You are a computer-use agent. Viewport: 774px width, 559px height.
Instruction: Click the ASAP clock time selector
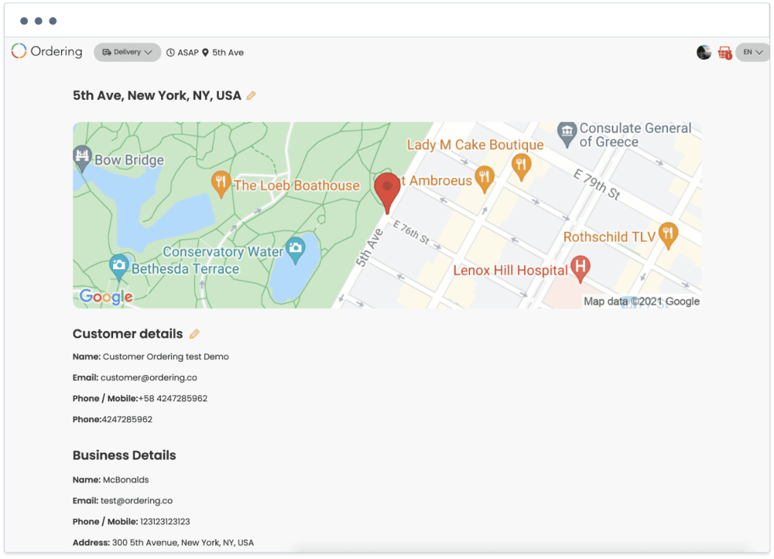point(182,53)
